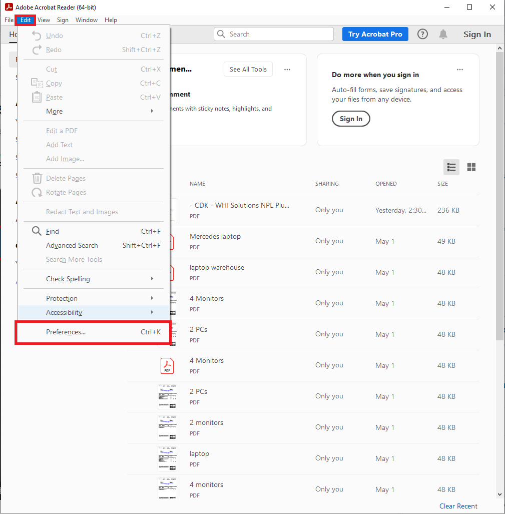Open the Help menu

[x=111, y=20]
